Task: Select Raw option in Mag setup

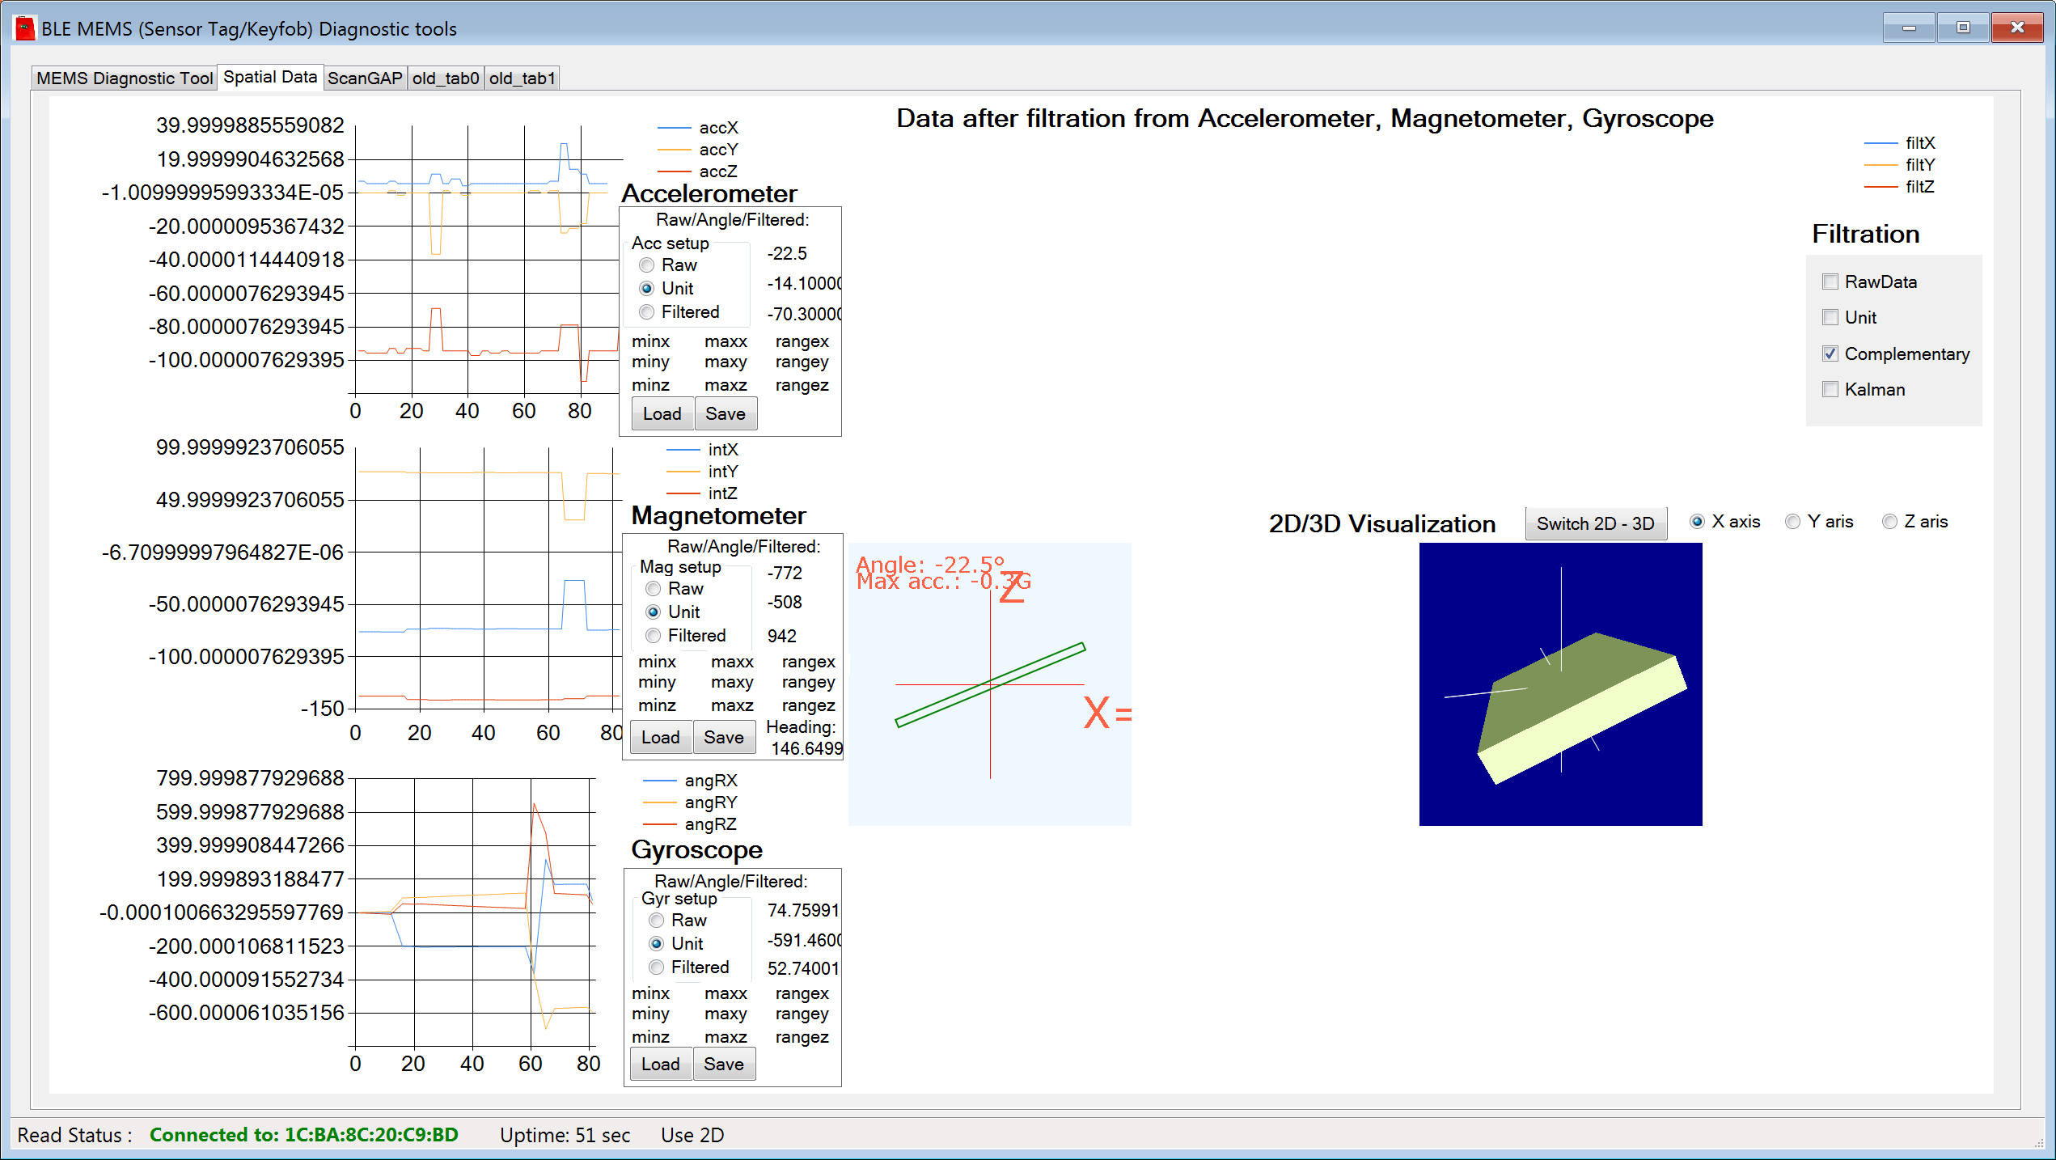Action: tap(654, 589)
